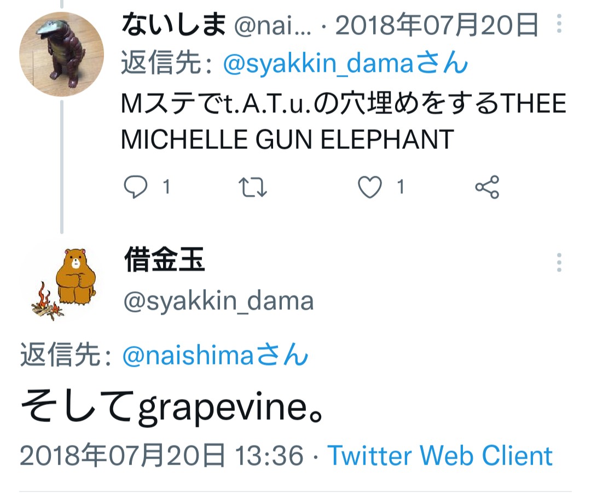
Task: Open the Twitter Web Client source link
Action: [x=440, y=455]
